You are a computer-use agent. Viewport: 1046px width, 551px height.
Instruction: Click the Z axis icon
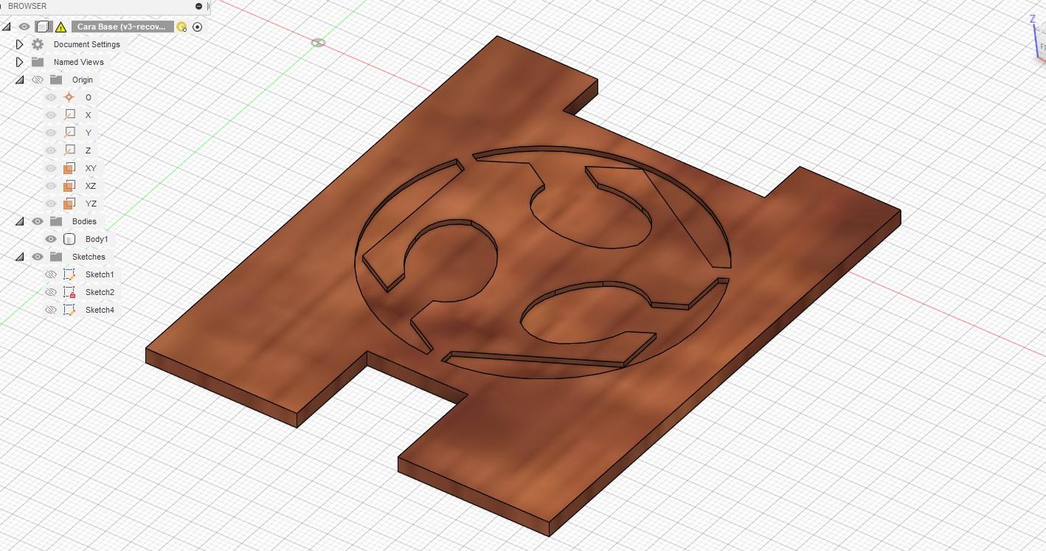(69, 150)
